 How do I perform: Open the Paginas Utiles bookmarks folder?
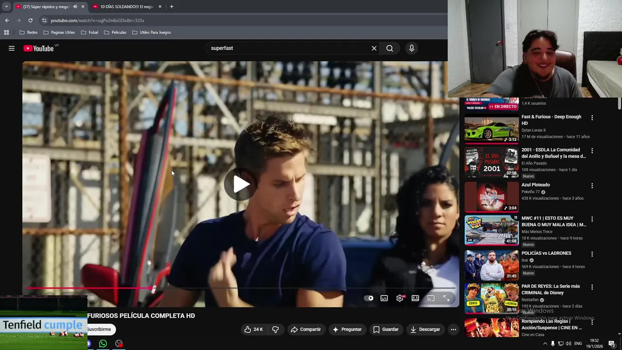pyautogui.click(x=59, y=33)
